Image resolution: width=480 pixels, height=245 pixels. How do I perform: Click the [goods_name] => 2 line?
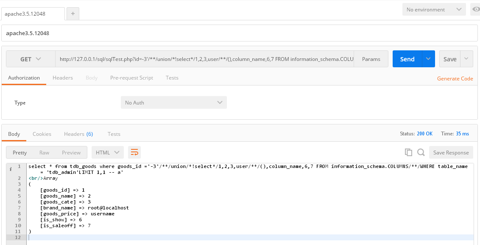[x=65, y=196]
